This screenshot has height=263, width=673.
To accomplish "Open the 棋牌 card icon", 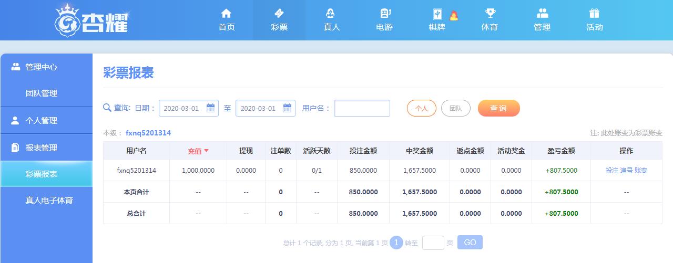I will [437, 14].
